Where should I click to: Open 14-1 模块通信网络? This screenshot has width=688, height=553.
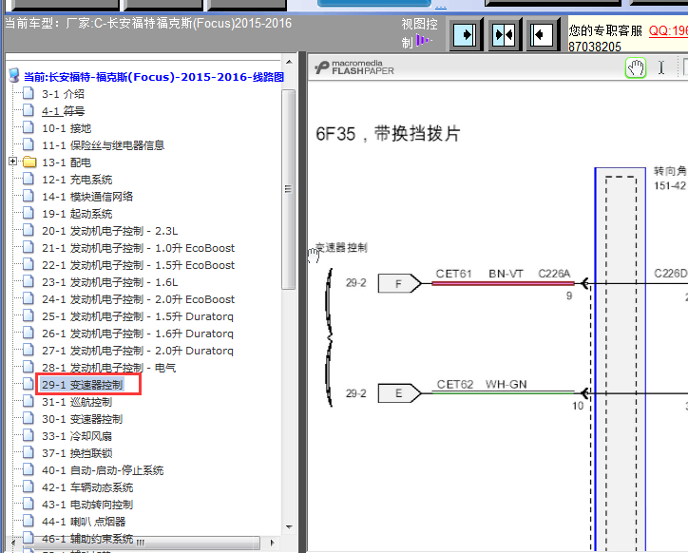(x=87, y=197)
